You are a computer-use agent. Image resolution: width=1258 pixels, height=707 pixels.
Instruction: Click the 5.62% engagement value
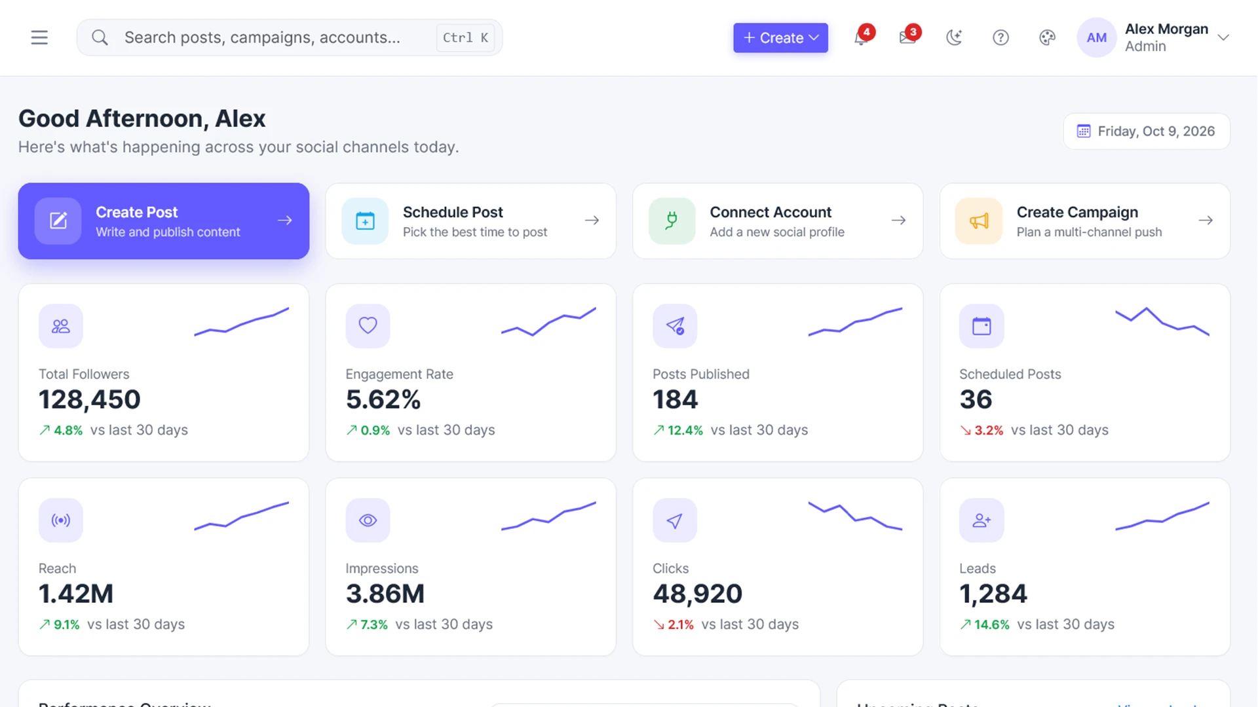(x=383, y=399)
